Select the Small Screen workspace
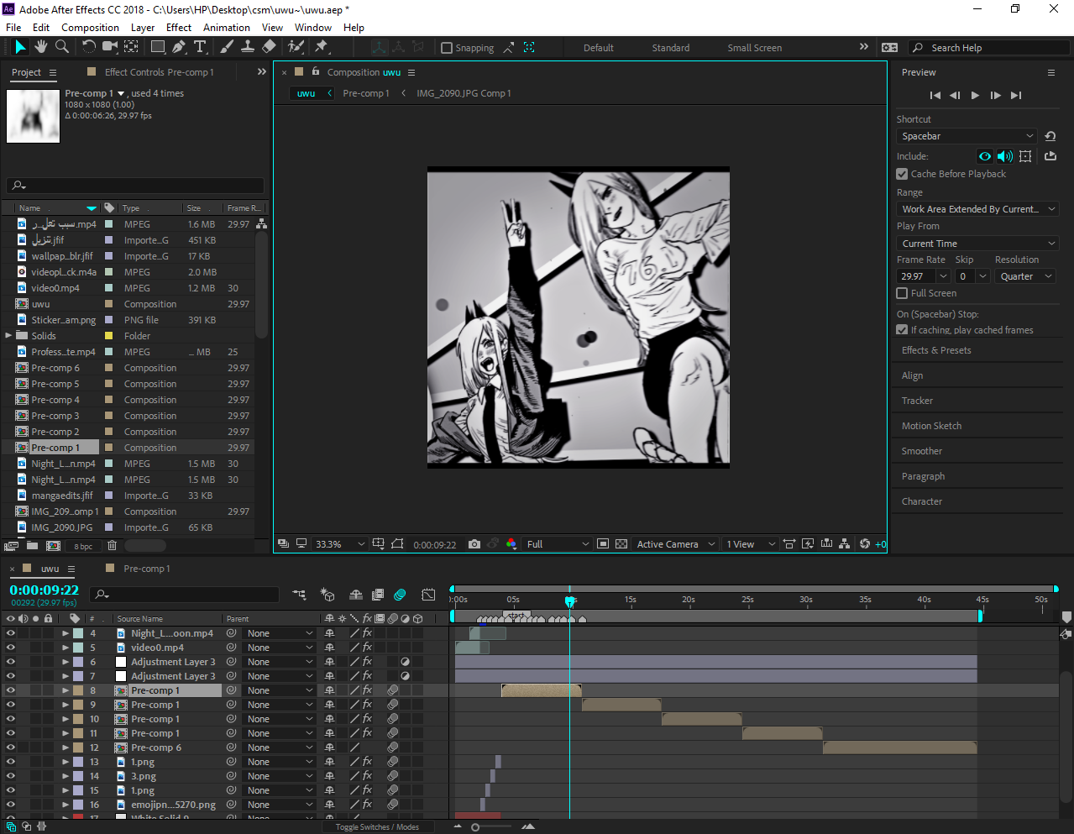 pos(754,48)
